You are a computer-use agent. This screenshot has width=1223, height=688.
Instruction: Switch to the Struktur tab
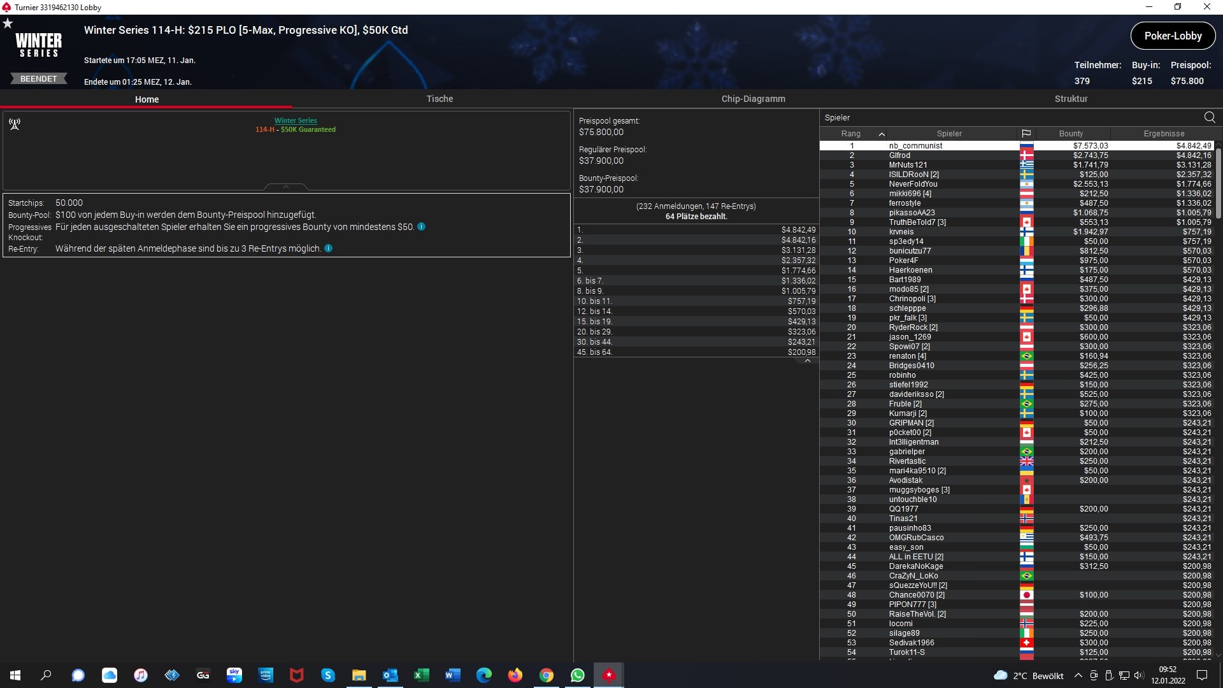[1071, 99]
